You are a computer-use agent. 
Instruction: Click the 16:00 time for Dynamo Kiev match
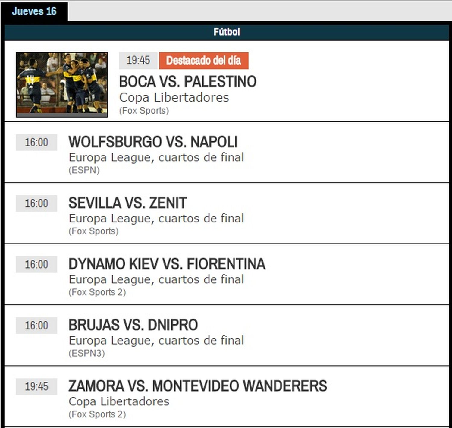coord(36,264)
